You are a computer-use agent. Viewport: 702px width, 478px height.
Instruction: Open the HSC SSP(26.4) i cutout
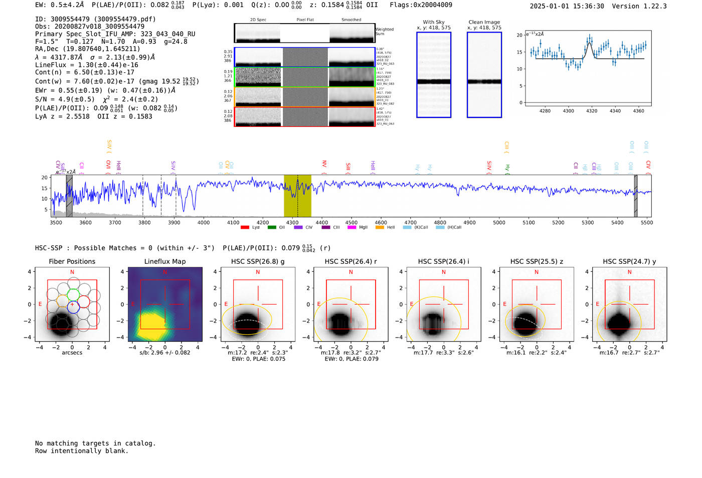point(444,304)
